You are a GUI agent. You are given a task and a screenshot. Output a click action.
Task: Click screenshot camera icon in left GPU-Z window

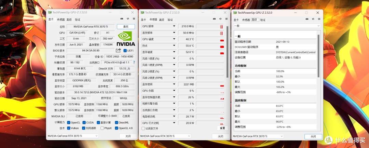[x=122, y=18]
